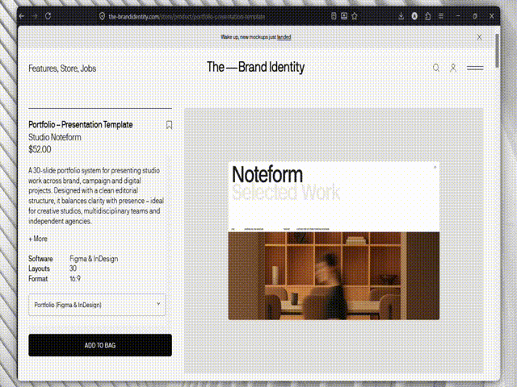Open the Jobs page
Viewport: 517px width, 387px height.
pyautogui.click(x=88, y=69)
